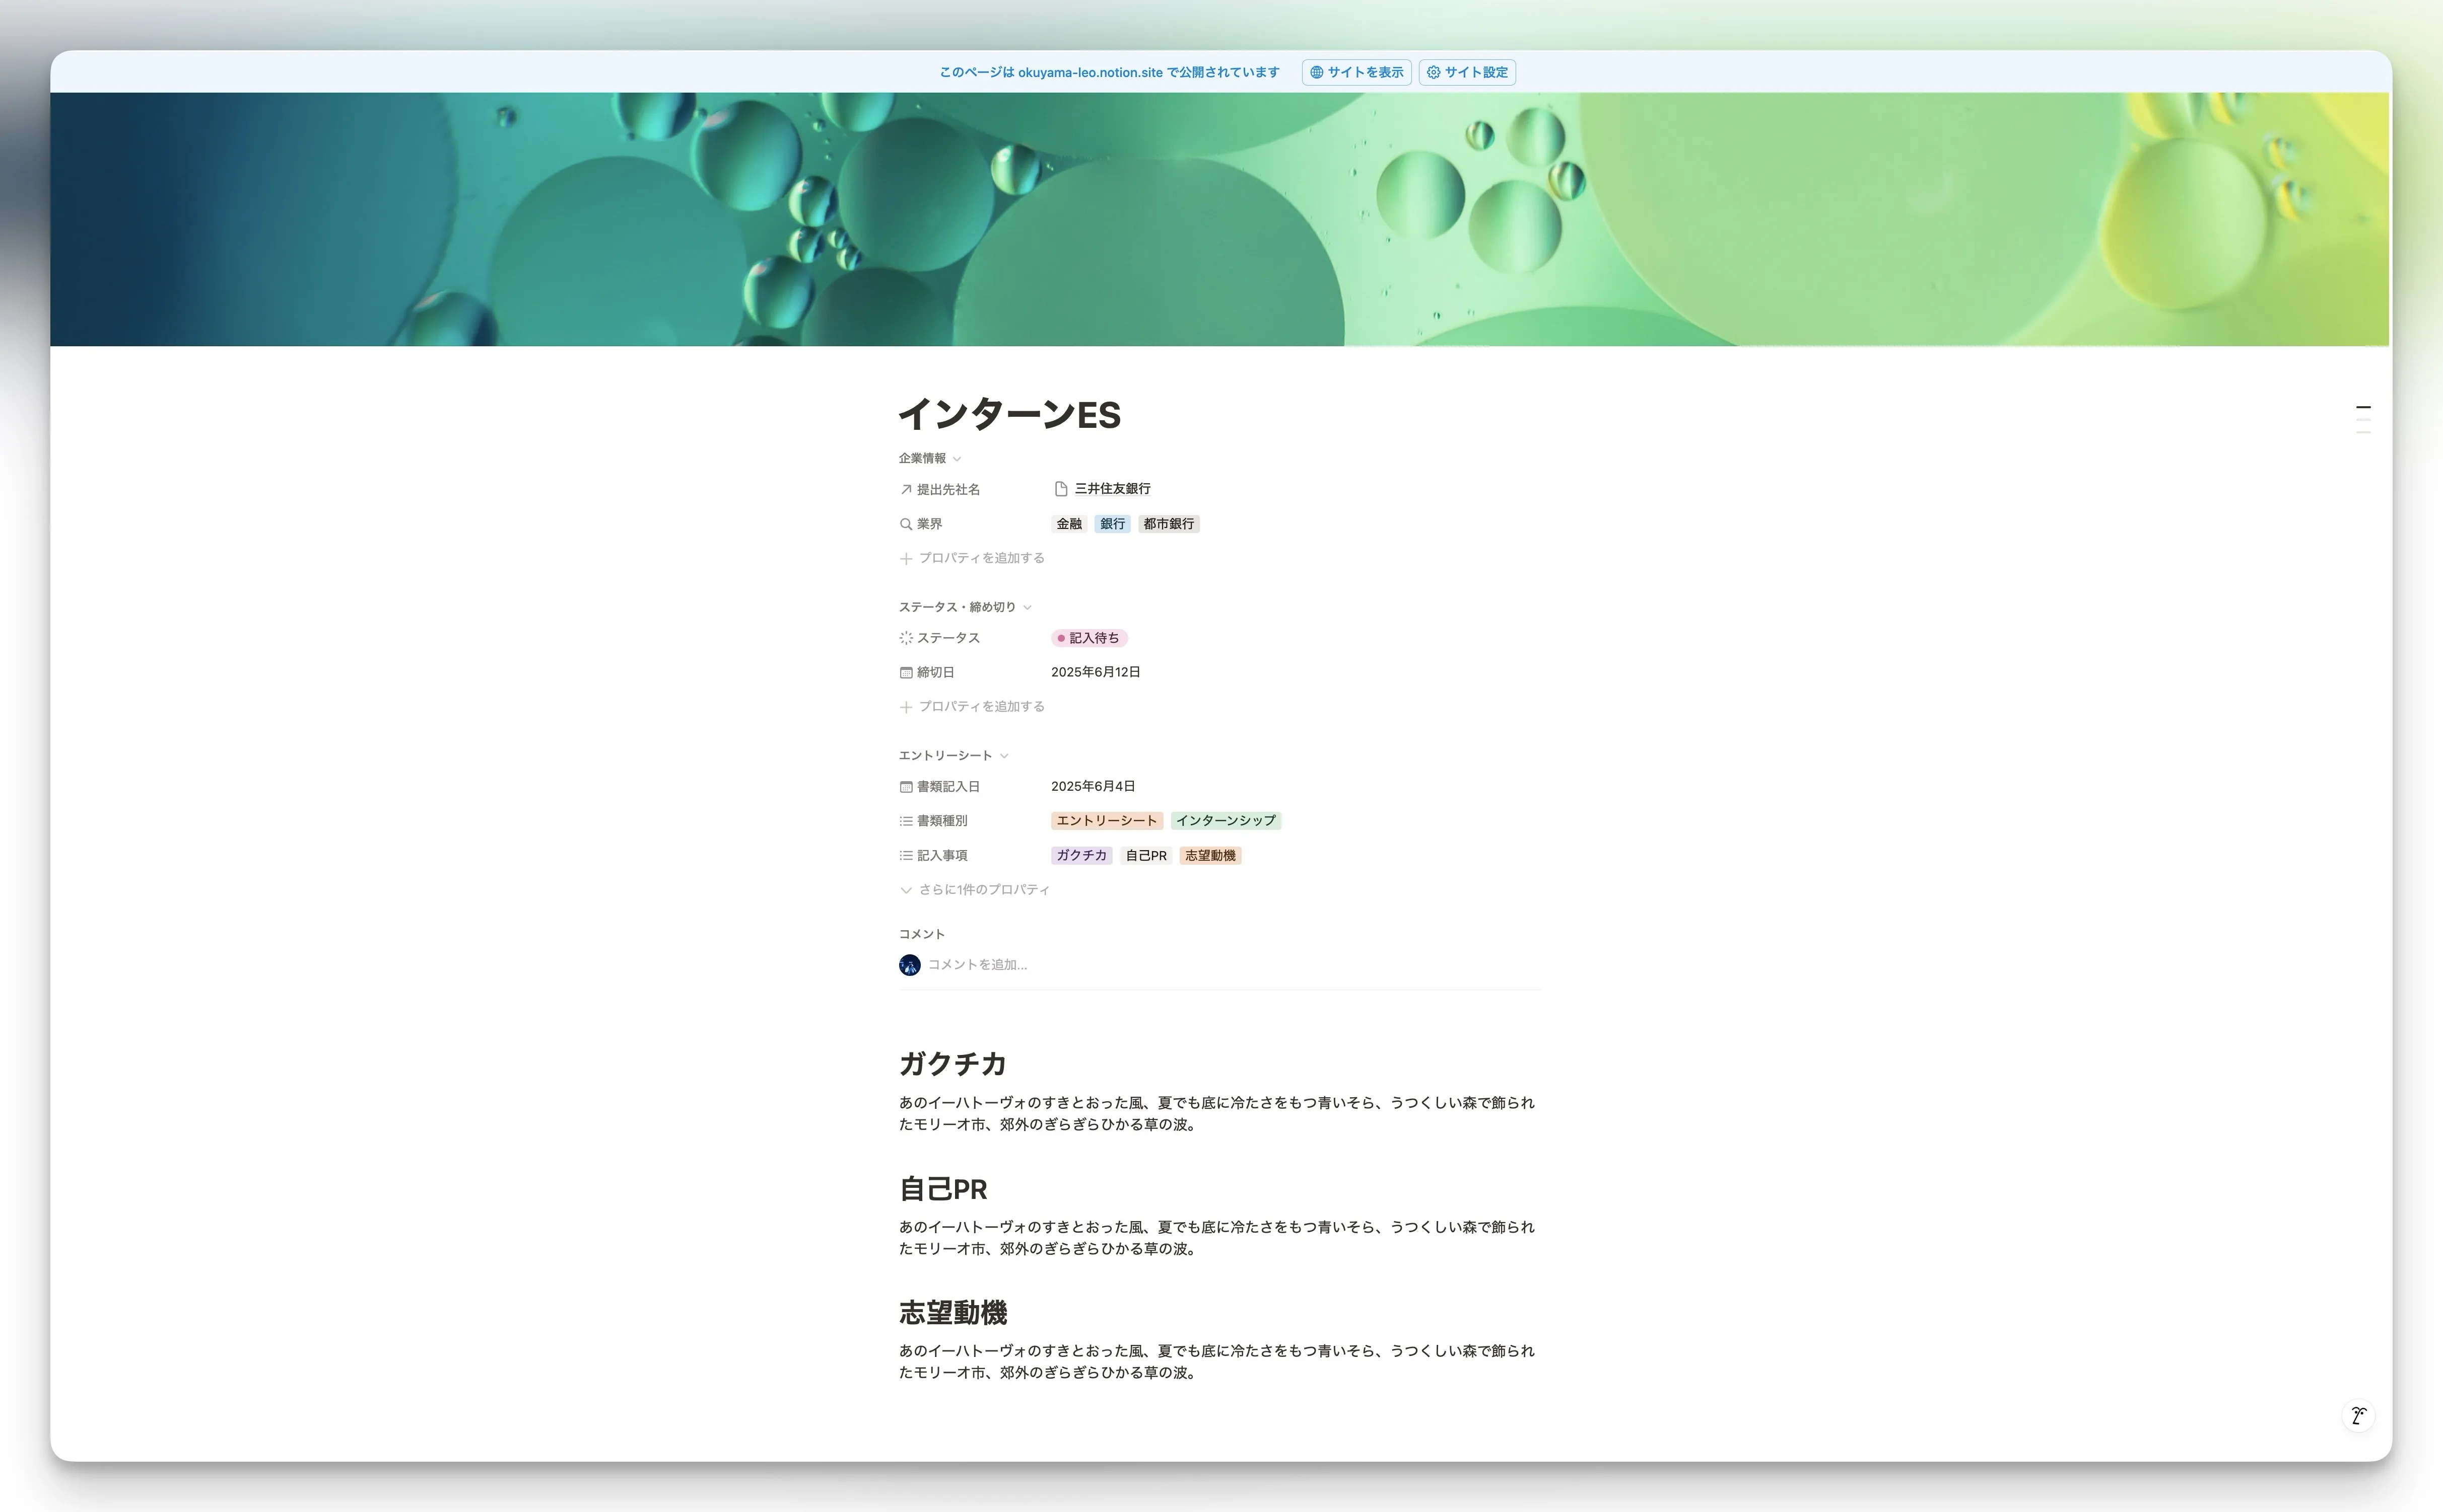Collapse the ステータス・締め切り section chevron
This screenshot has width=2443, height=1512.
coord(1028,606)
